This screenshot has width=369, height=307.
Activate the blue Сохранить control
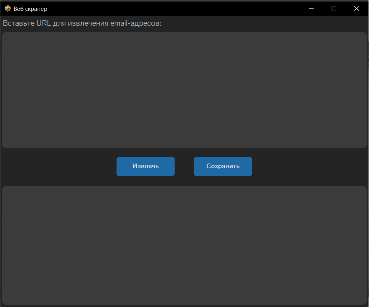[223, 166]
